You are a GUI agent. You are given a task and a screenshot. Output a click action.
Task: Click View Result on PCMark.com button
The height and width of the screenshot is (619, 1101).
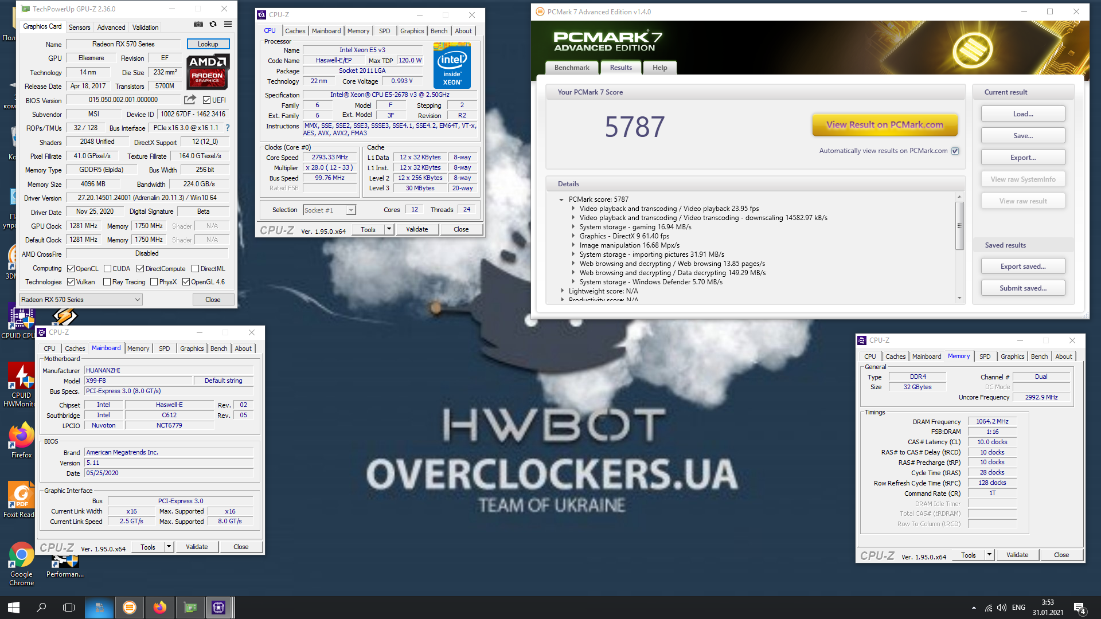click(x=885, y=124)
